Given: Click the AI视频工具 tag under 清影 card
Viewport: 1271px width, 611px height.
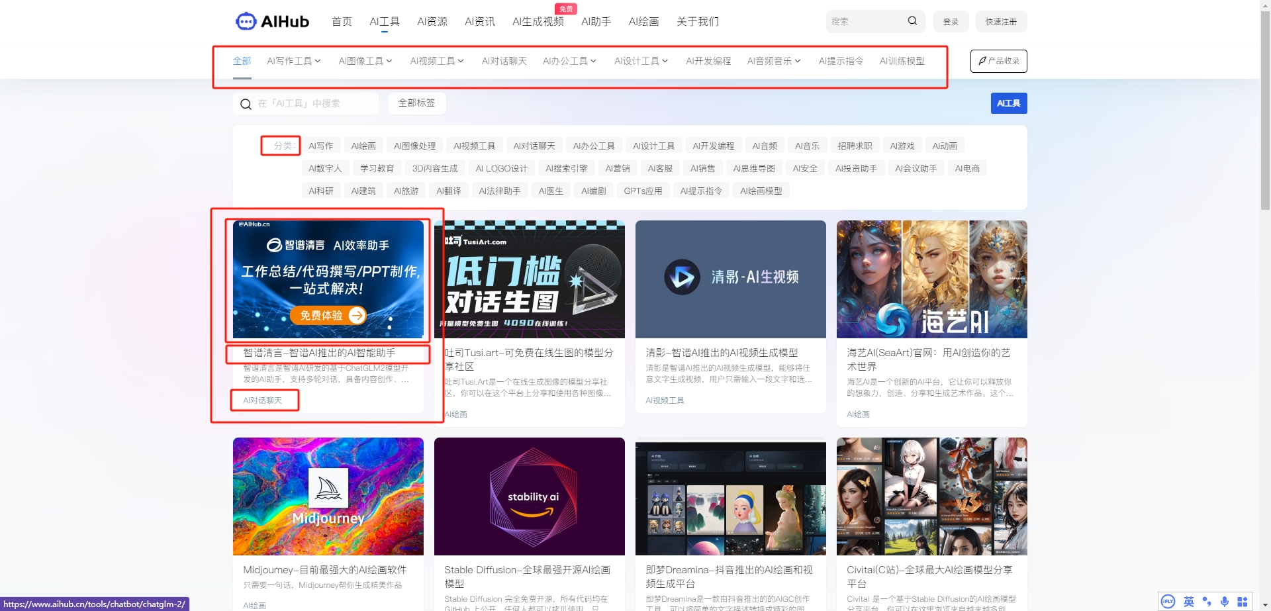Looking at the screenshot, I should click(x=665, y=400).
